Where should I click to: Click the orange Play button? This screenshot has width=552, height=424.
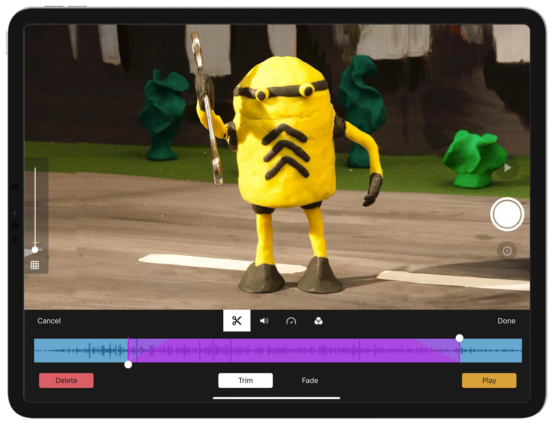click(489, 381)
